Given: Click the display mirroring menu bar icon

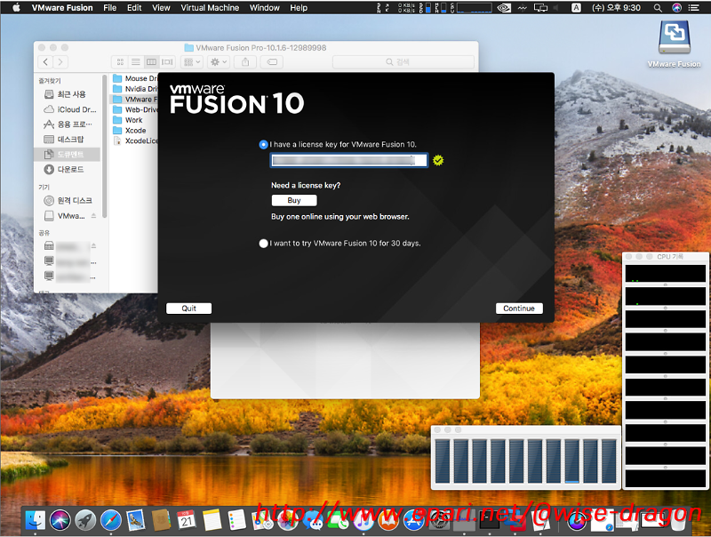Looking at the screenshot, I should point(540,8).
